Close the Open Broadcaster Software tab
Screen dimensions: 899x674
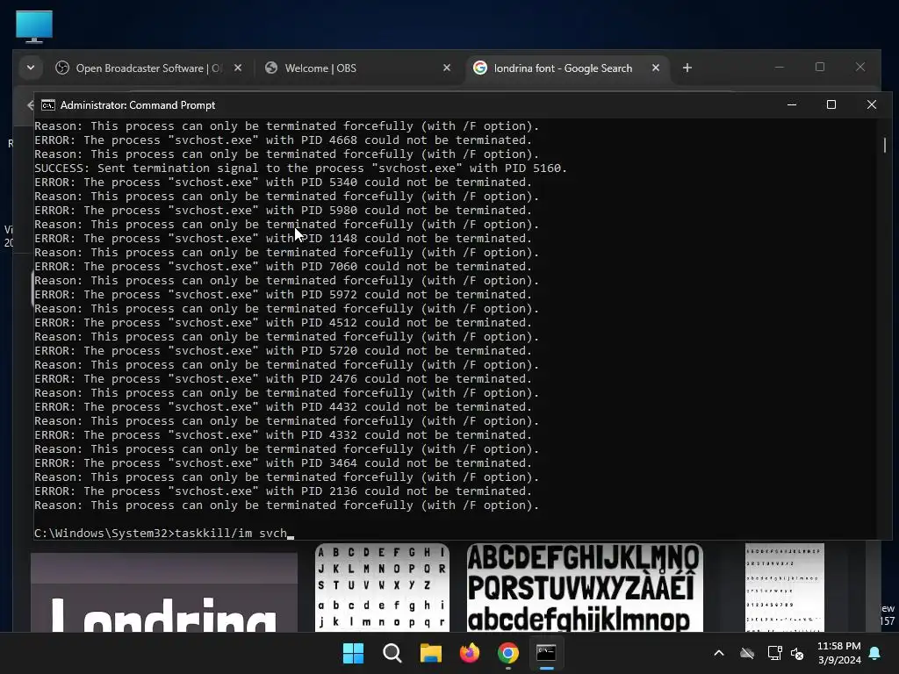click(x=238, y=68)
